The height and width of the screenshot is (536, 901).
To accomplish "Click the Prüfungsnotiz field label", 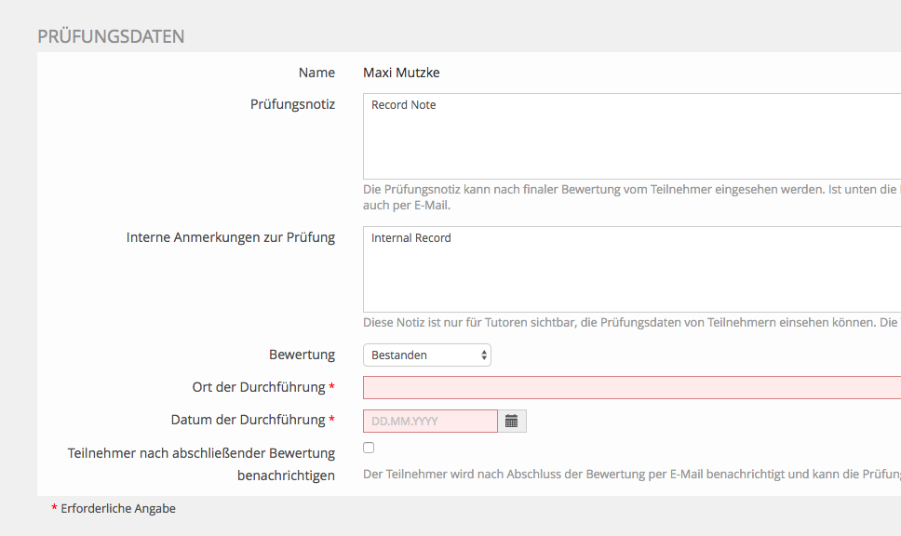I will 292,104.
